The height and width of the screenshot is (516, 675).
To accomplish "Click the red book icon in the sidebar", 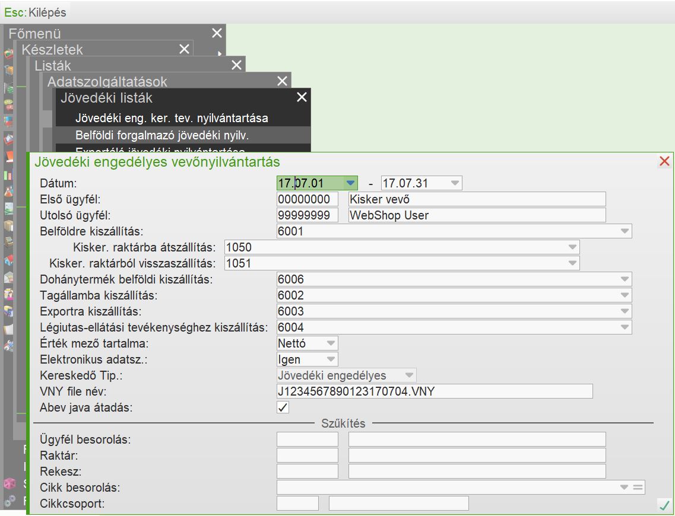I will point(8,157).
